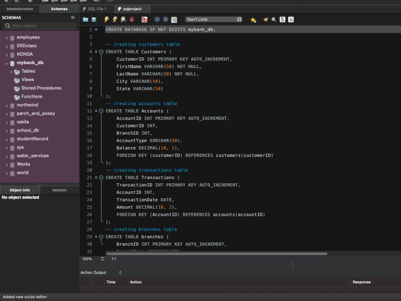
Task: Toggle continue-on-error execution icon
Action: pyautogui.click(x=144, y=19)
